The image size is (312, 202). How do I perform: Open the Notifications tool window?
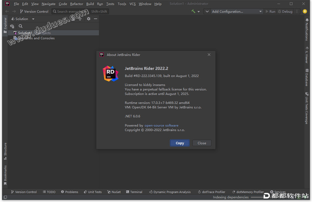pos(307,29)
